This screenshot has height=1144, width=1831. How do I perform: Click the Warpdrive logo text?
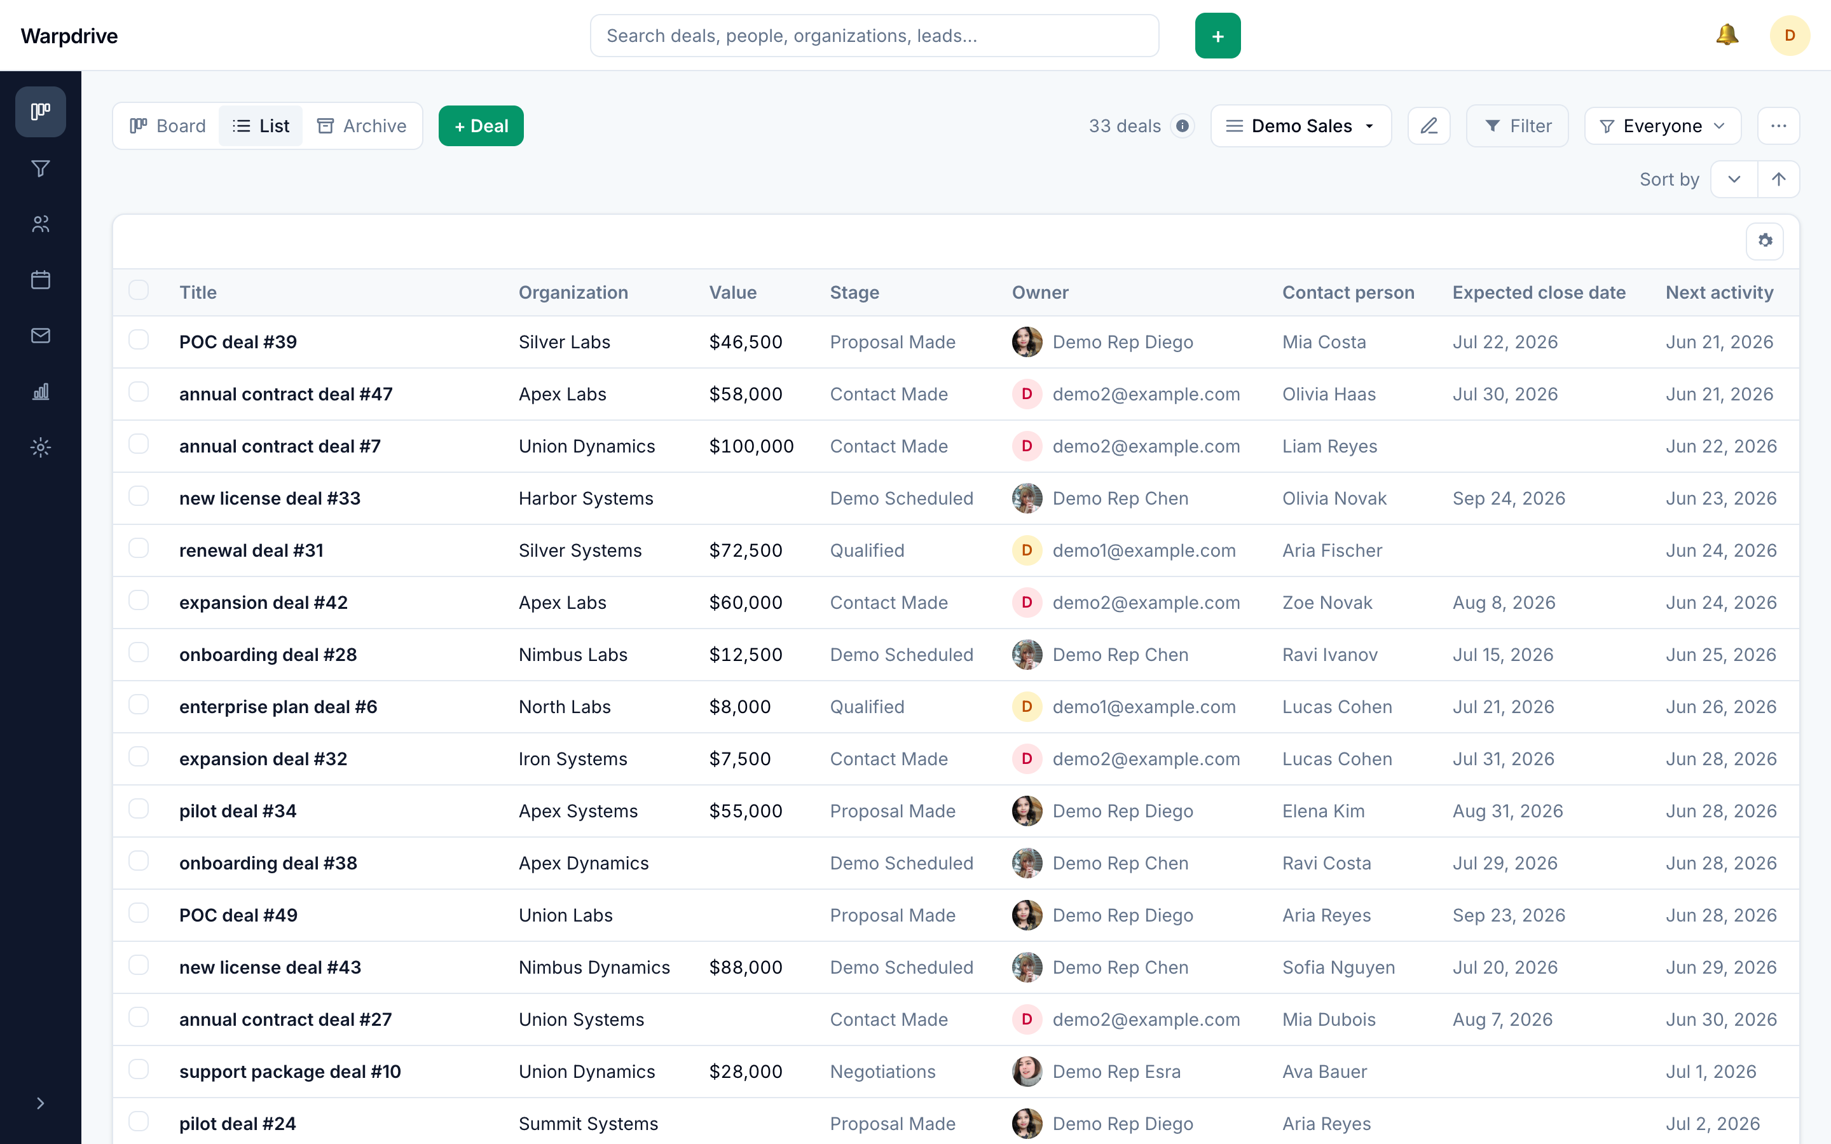pos(69,36)
